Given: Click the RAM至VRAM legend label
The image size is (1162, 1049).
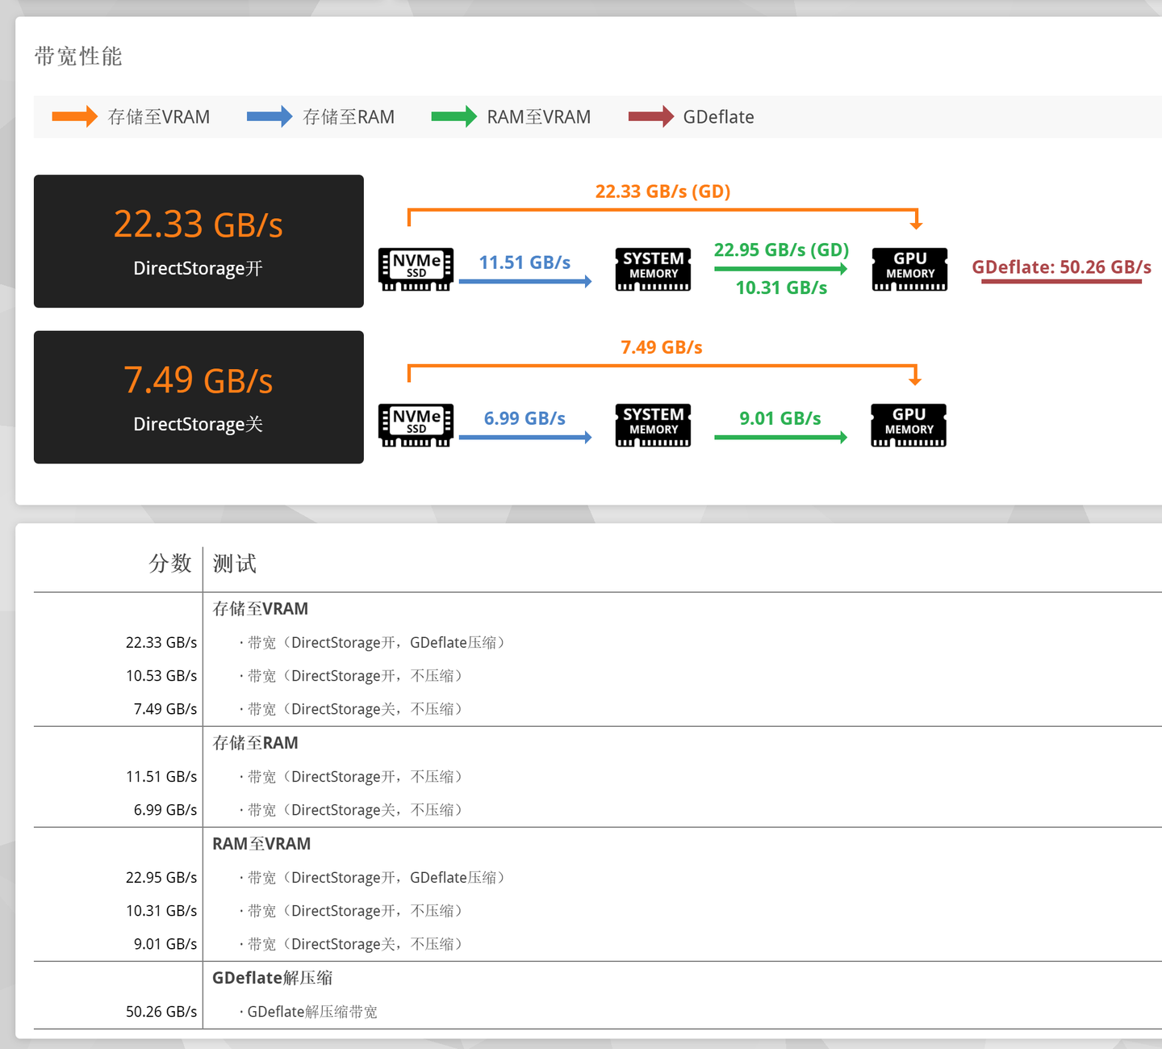Looking at the screenshot, I should [x=539, y=117].
